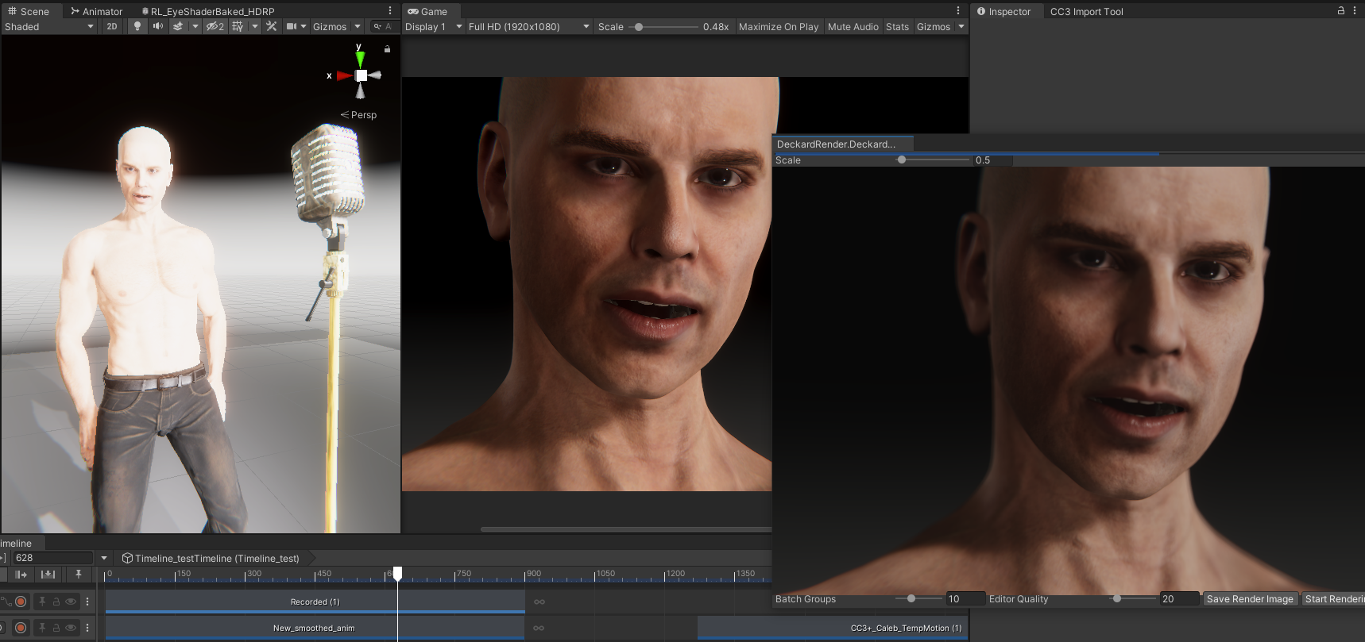Adjust Batch Groups slider handle
This screenshot has width=1365, height=642.
[911, 598]
